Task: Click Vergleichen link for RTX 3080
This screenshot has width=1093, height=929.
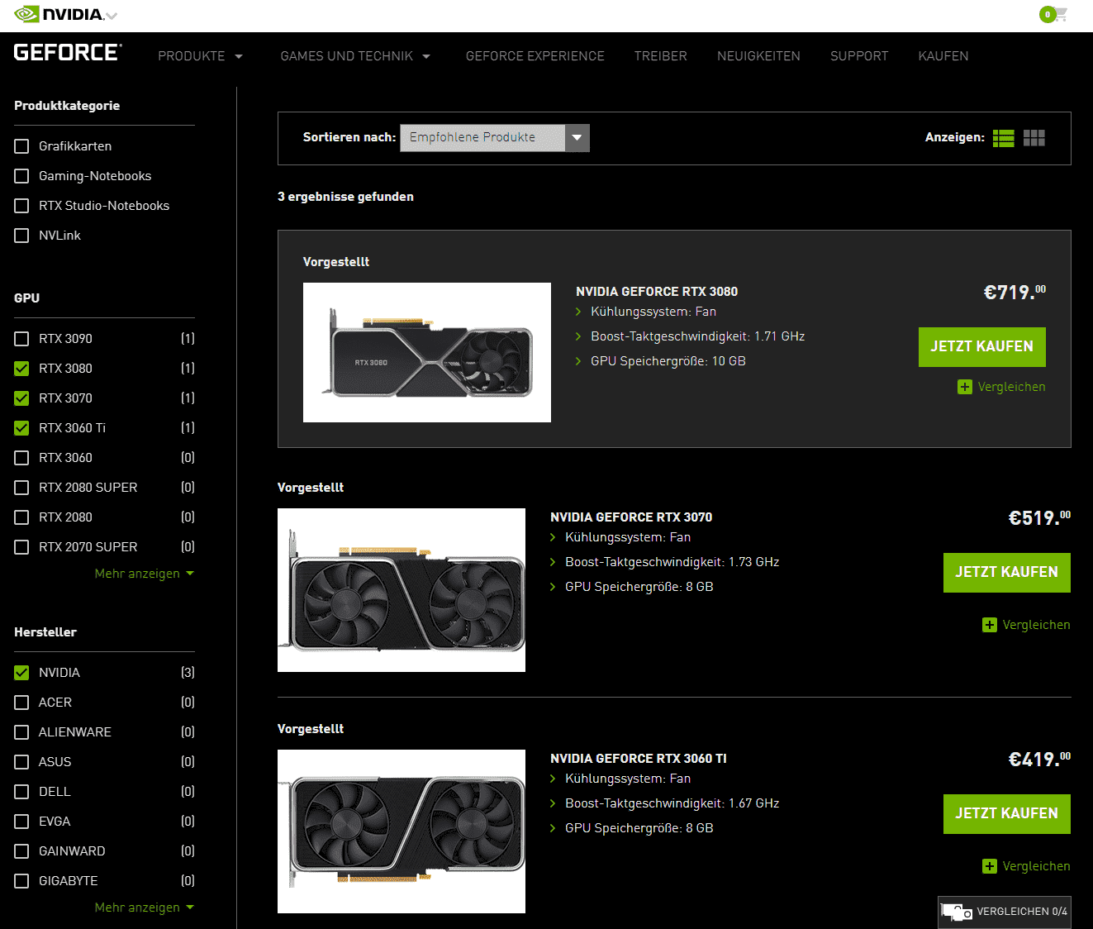Action: point(1011,387)
